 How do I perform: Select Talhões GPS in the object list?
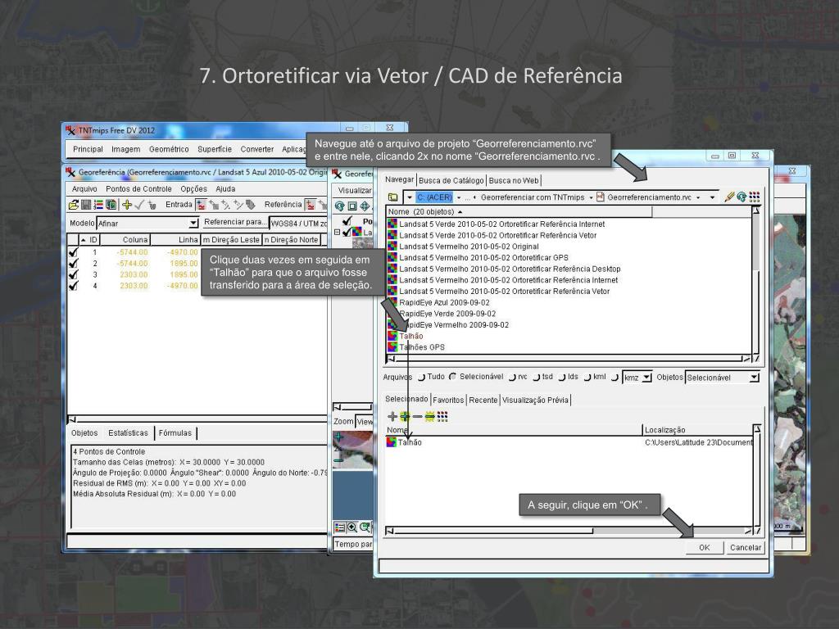pos(422,347)
